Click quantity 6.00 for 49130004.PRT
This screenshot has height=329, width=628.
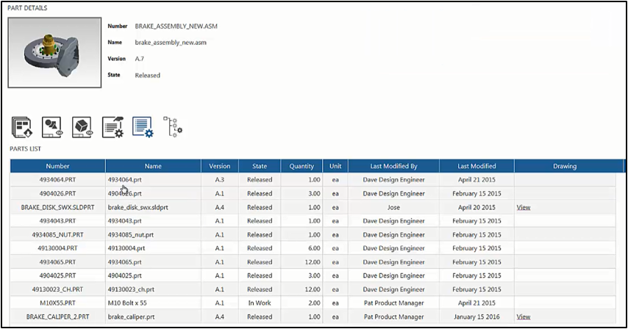point(314,248)
